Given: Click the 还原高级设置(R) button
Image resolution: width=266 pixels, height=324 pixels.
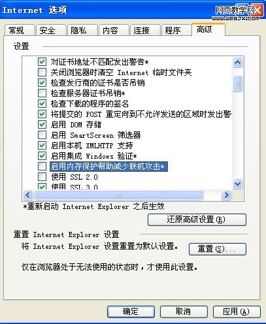Looking at the screenshot, I should pos(197,219).
